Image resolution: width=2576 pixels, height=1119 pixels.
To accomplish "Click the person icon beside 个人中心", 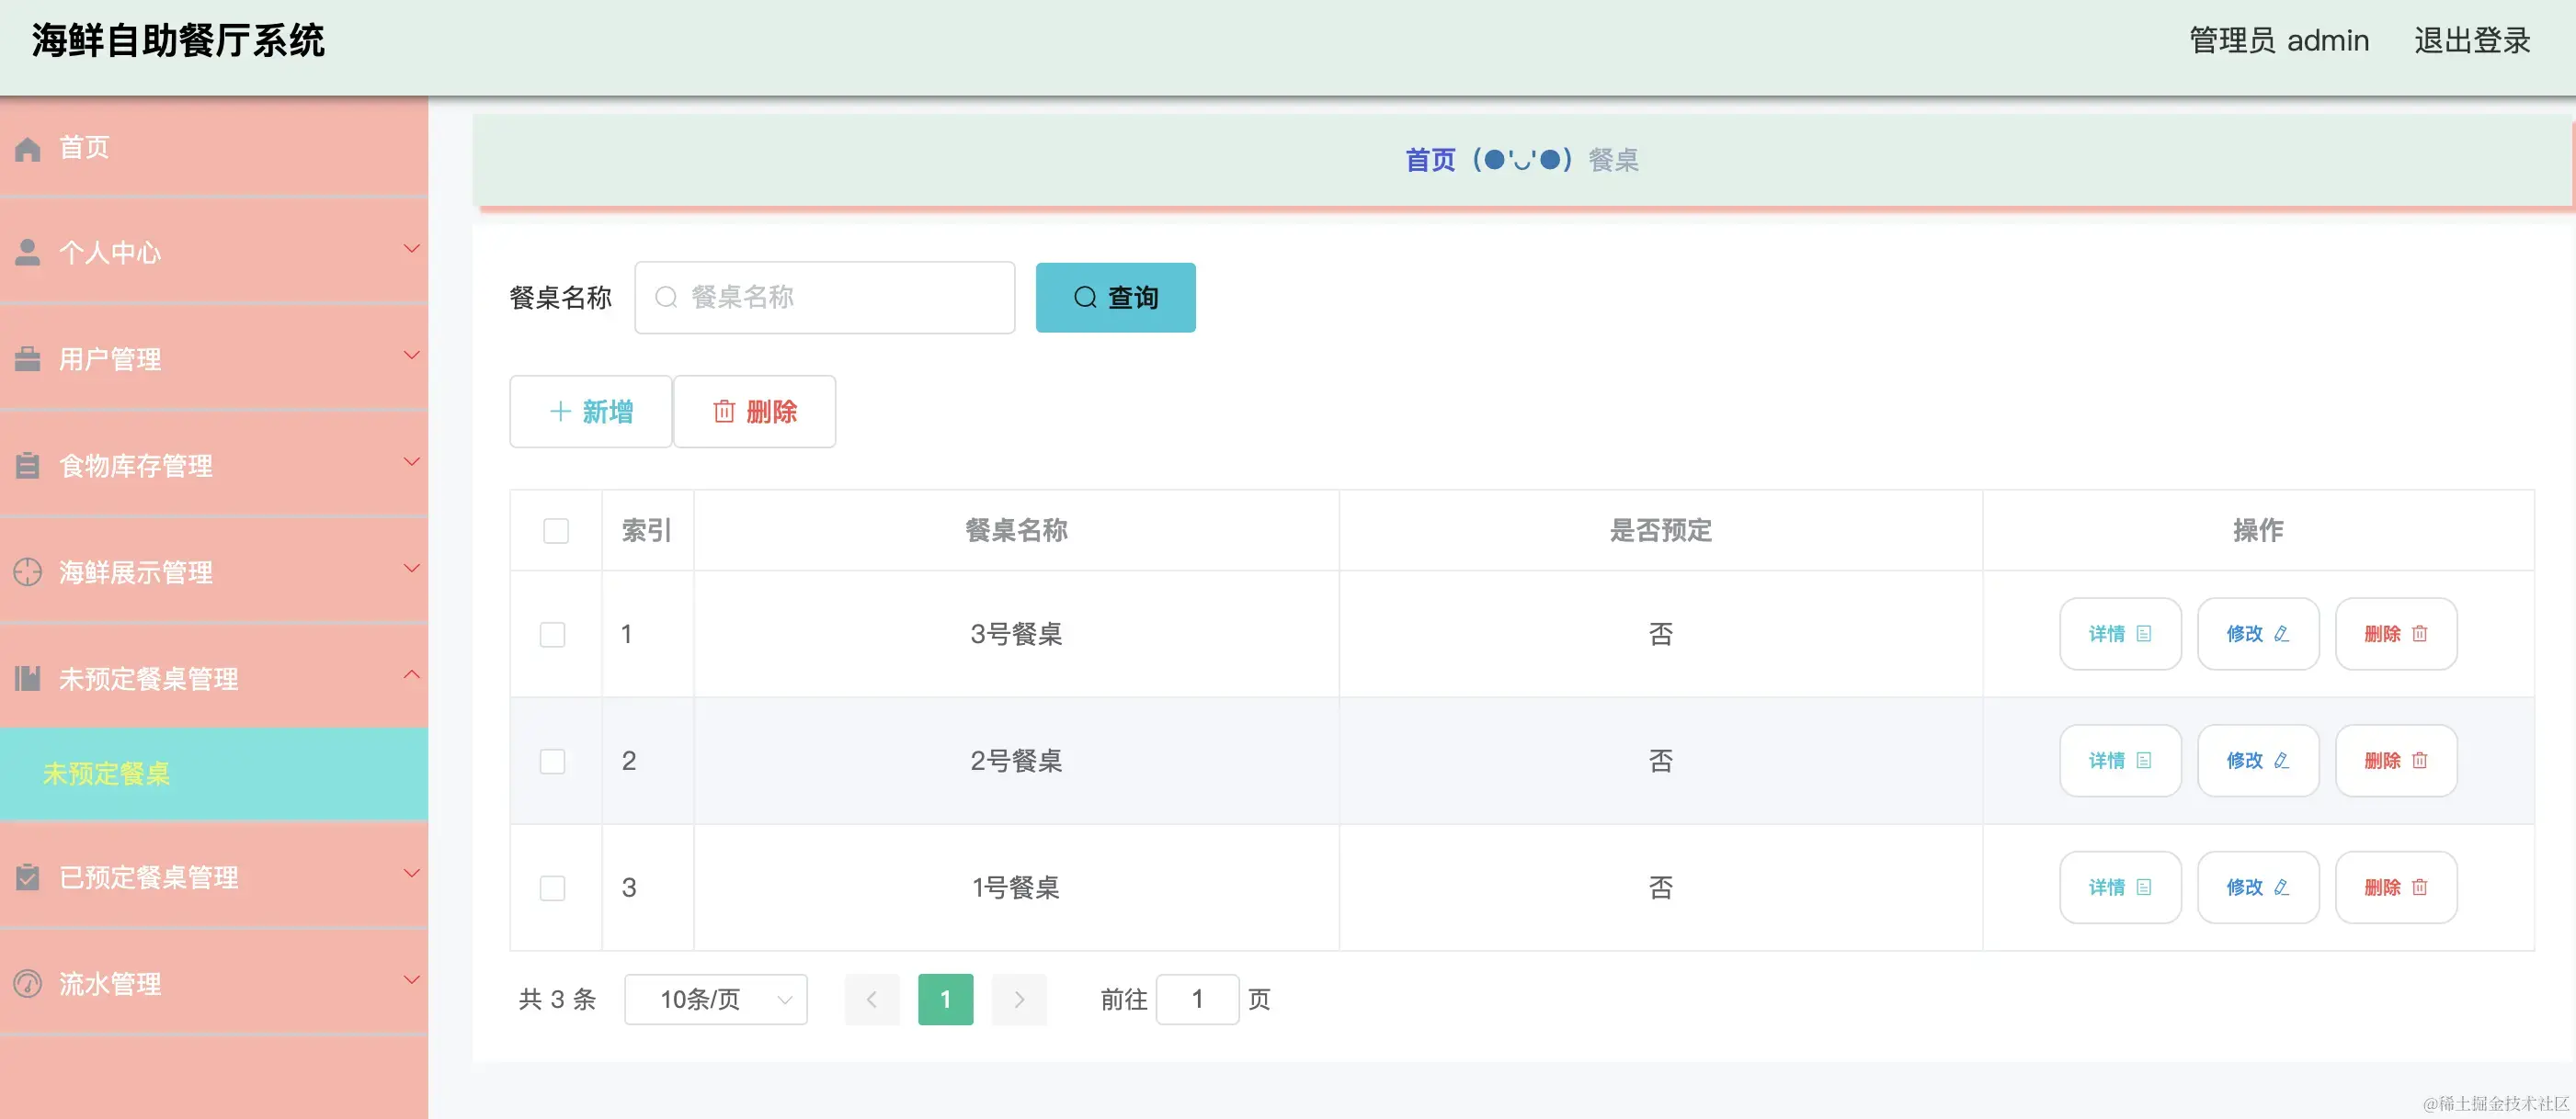I will click(28, 253).
